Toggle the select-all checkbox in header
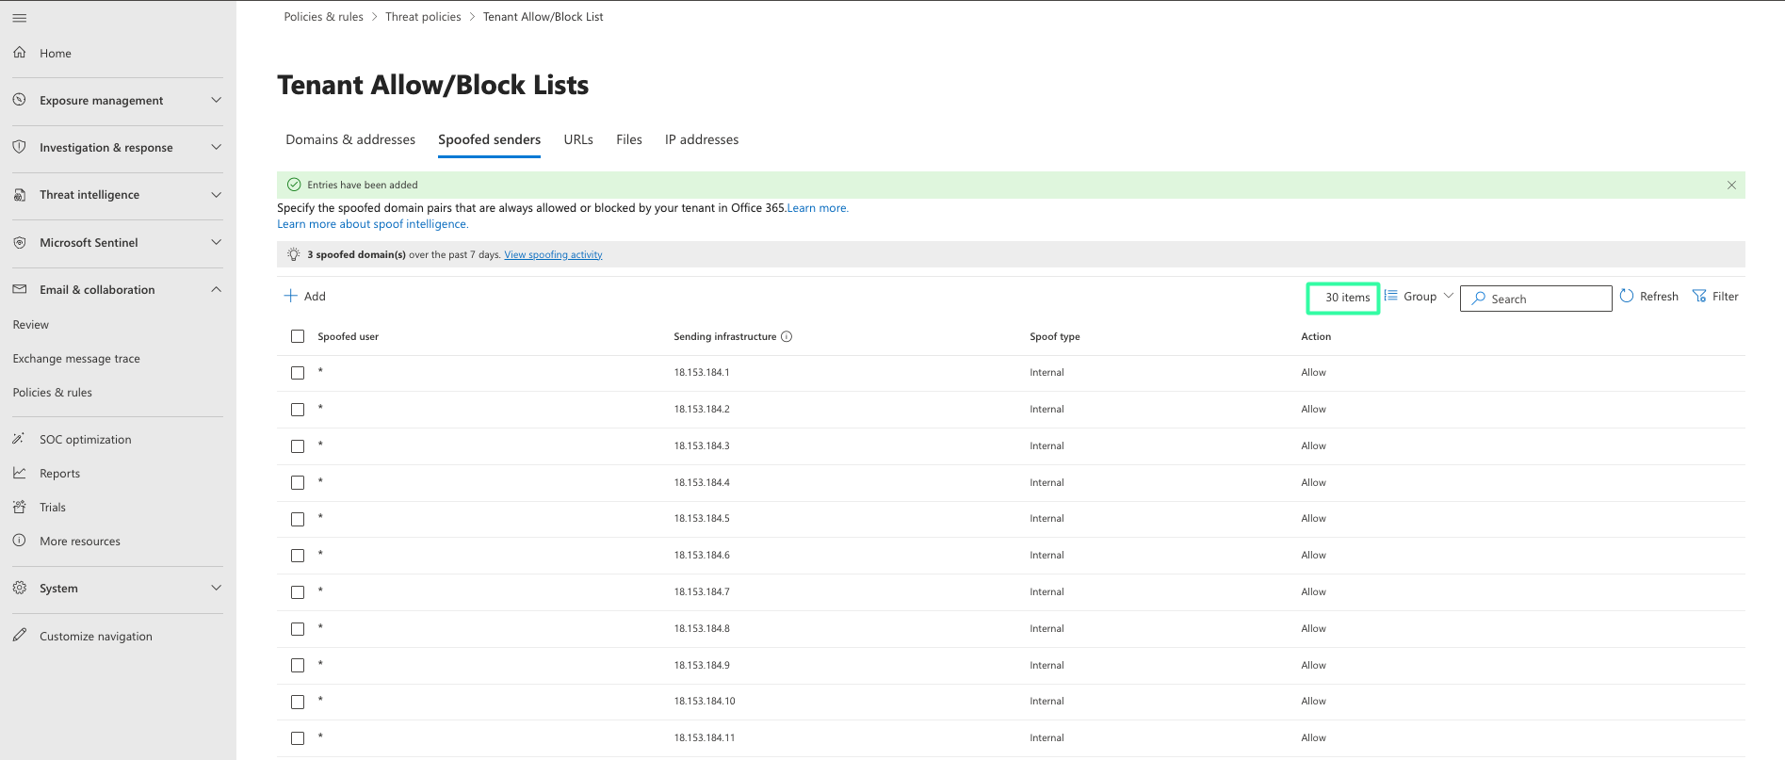1785x760 pixels. pos(298,336)
